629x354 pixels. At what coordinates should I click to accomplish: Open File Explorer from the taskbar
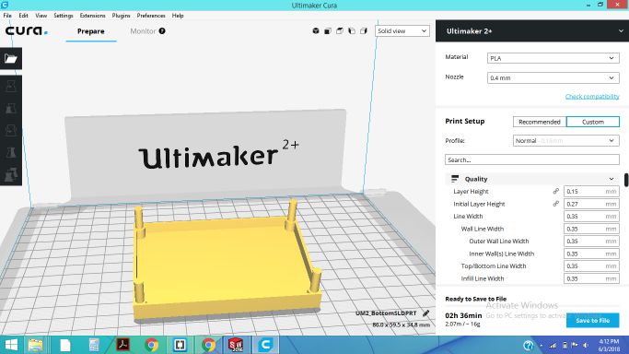[x=36, y=345]
